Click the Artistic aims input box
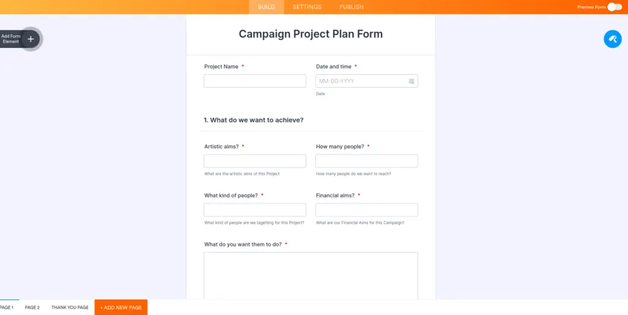 [x=255, y=161]
